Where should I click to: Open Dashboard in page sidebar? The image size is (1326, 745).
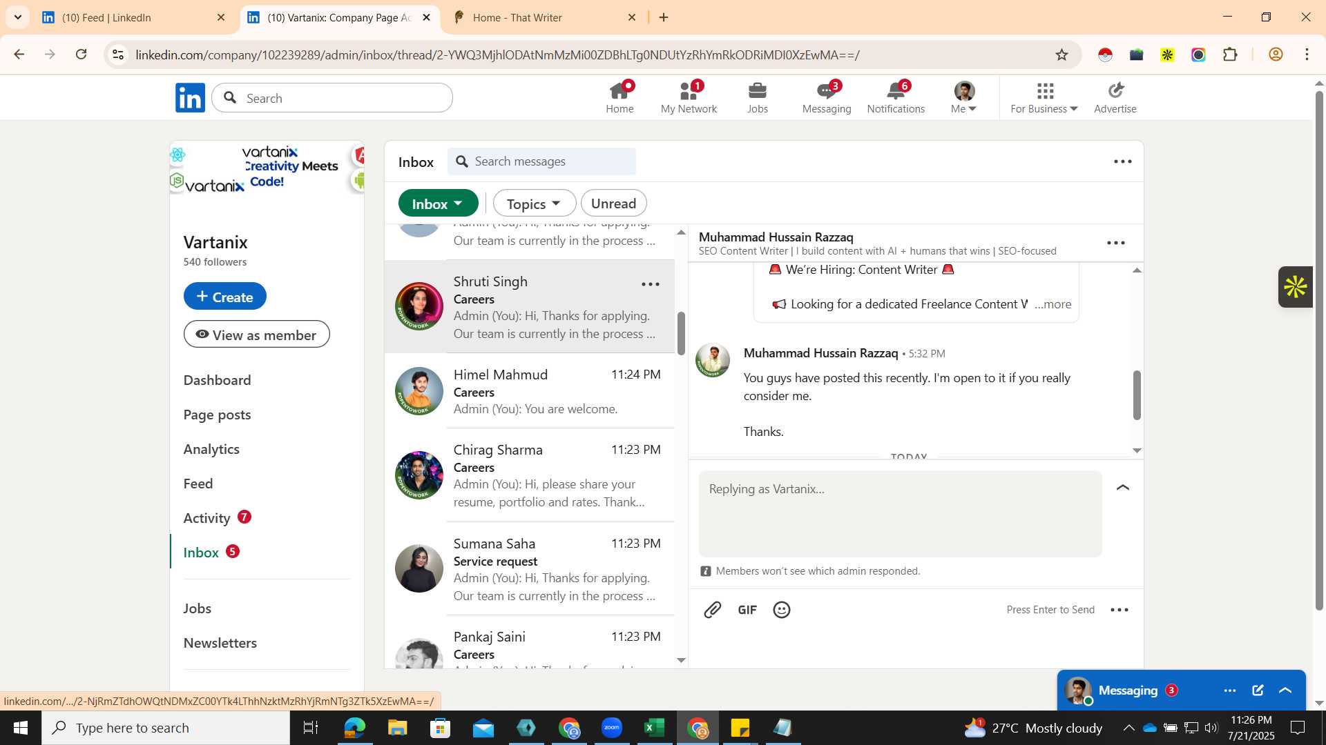(217, 380)
